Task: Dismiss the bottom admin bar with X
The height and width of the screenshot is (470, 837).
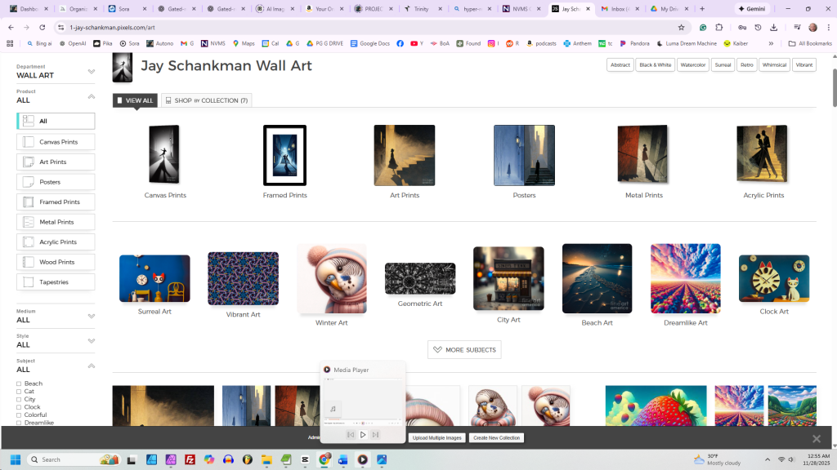Action: pyautogui.click(x=816, y=438)
